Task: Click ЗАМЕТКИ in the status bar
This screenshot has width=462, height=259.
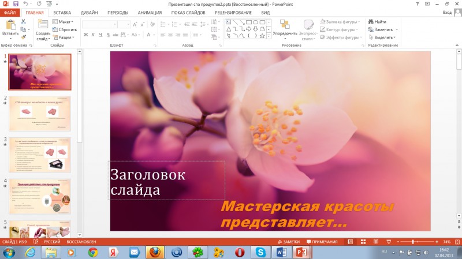Action: tap(288, 242)
